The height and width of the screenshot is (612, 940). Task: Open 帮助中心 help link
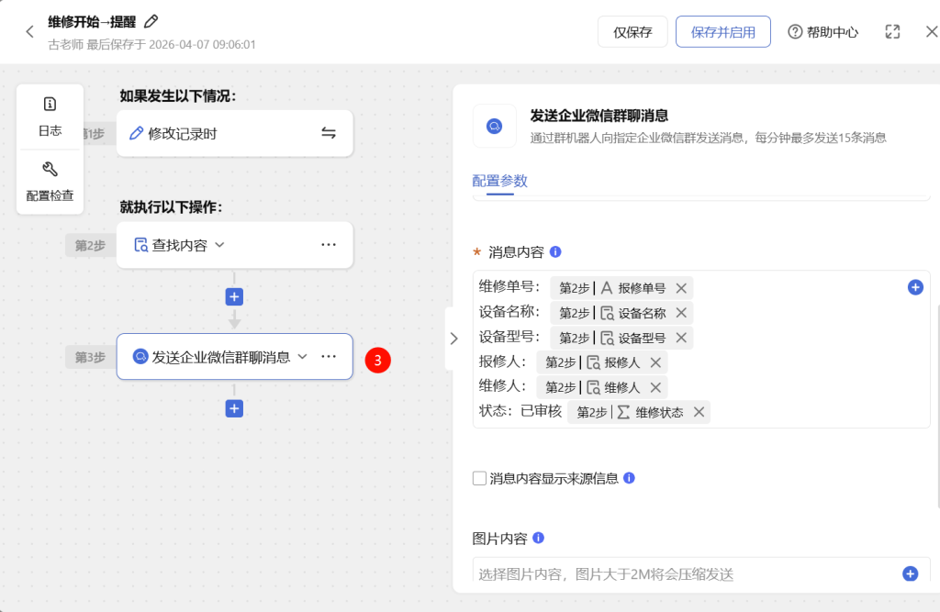823,32
